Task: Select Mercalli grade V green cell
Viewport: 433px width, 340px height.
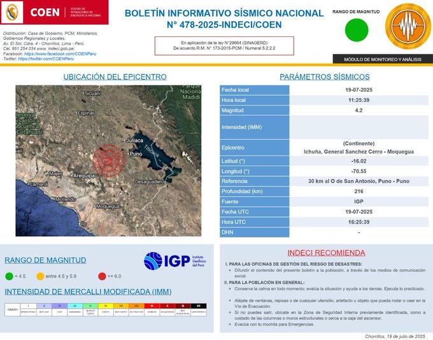Action: point(90,306)
